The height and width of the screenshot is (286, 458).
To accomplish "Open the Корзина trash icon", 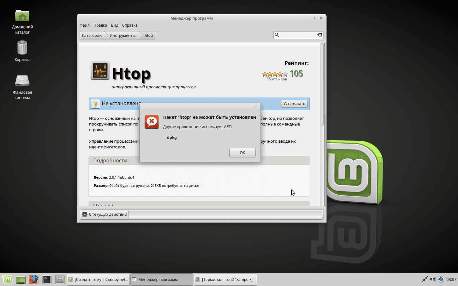I will point(22,48).
